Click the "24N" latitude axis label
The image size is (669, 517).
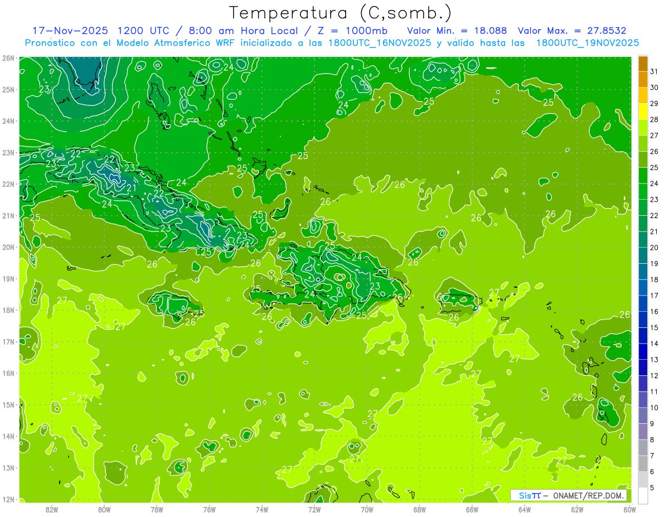click(8, 120)
